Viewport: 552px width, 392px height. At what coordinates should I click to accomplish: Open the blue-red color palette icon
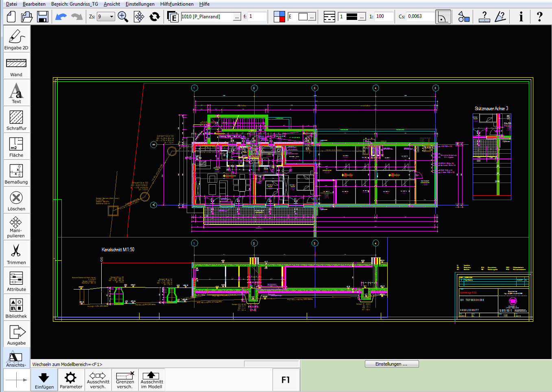point(279,17)
